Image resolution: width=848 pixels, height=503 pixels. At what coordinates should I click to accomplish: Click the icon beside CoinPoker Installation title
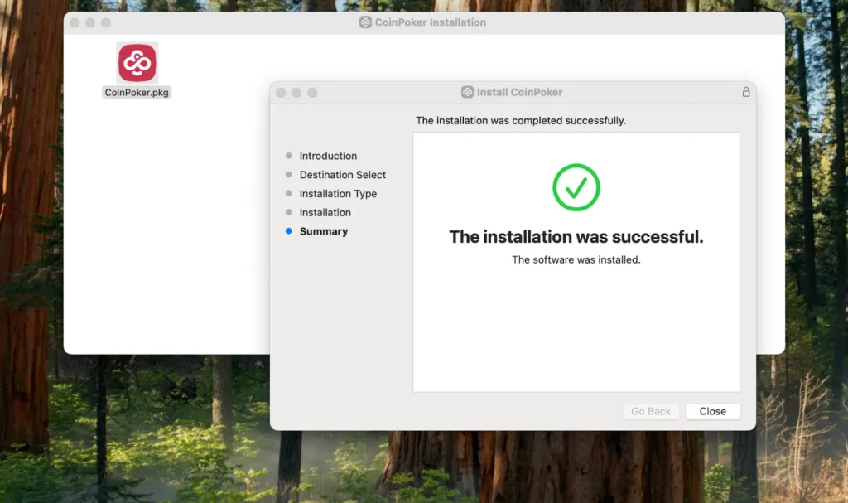pos(365,22)
